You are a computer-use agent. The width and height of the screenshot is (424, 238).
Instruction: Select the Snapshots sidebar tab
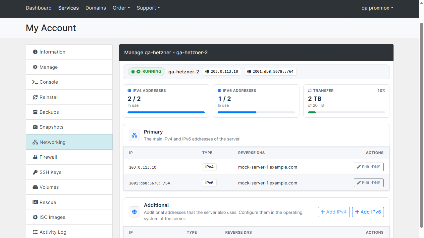point(69,127)
